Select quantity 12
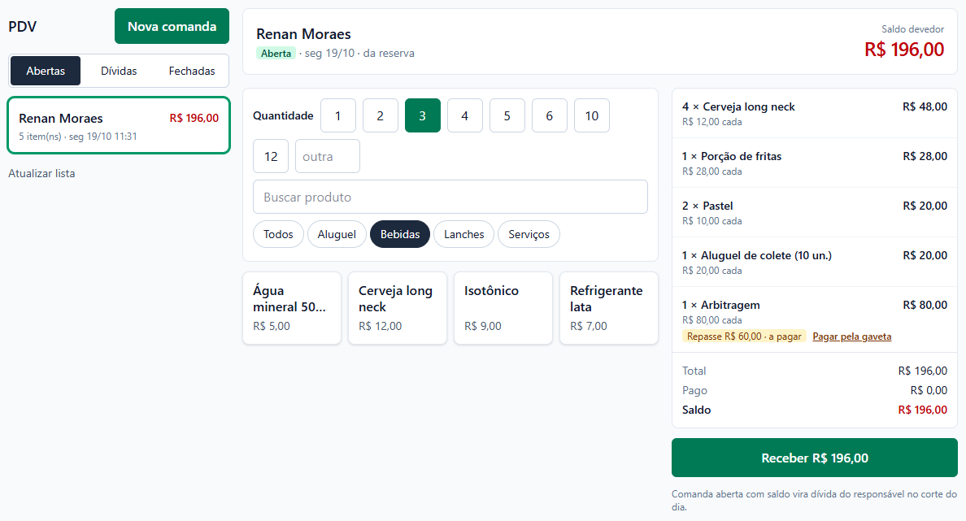Screen dimensions: 966x521 pyautogui.click(x=271, y=156)
